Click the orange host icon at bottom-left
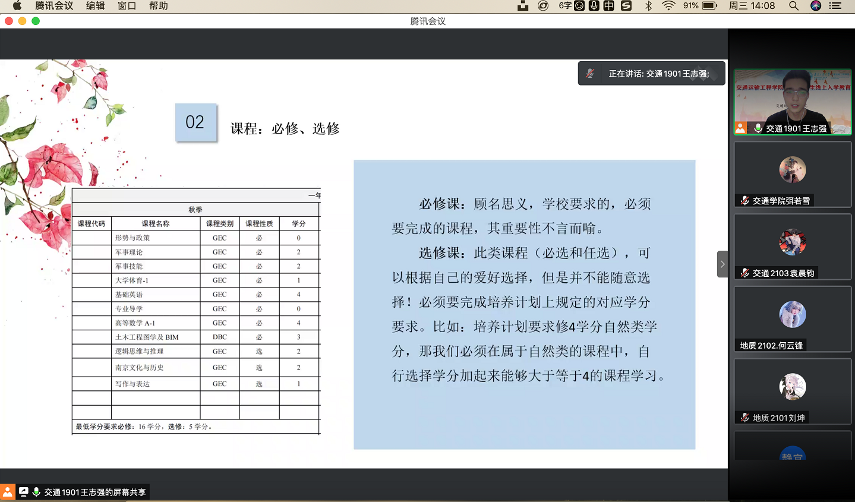This screenshot has width=855, height=502. click(x=8, y=492)
